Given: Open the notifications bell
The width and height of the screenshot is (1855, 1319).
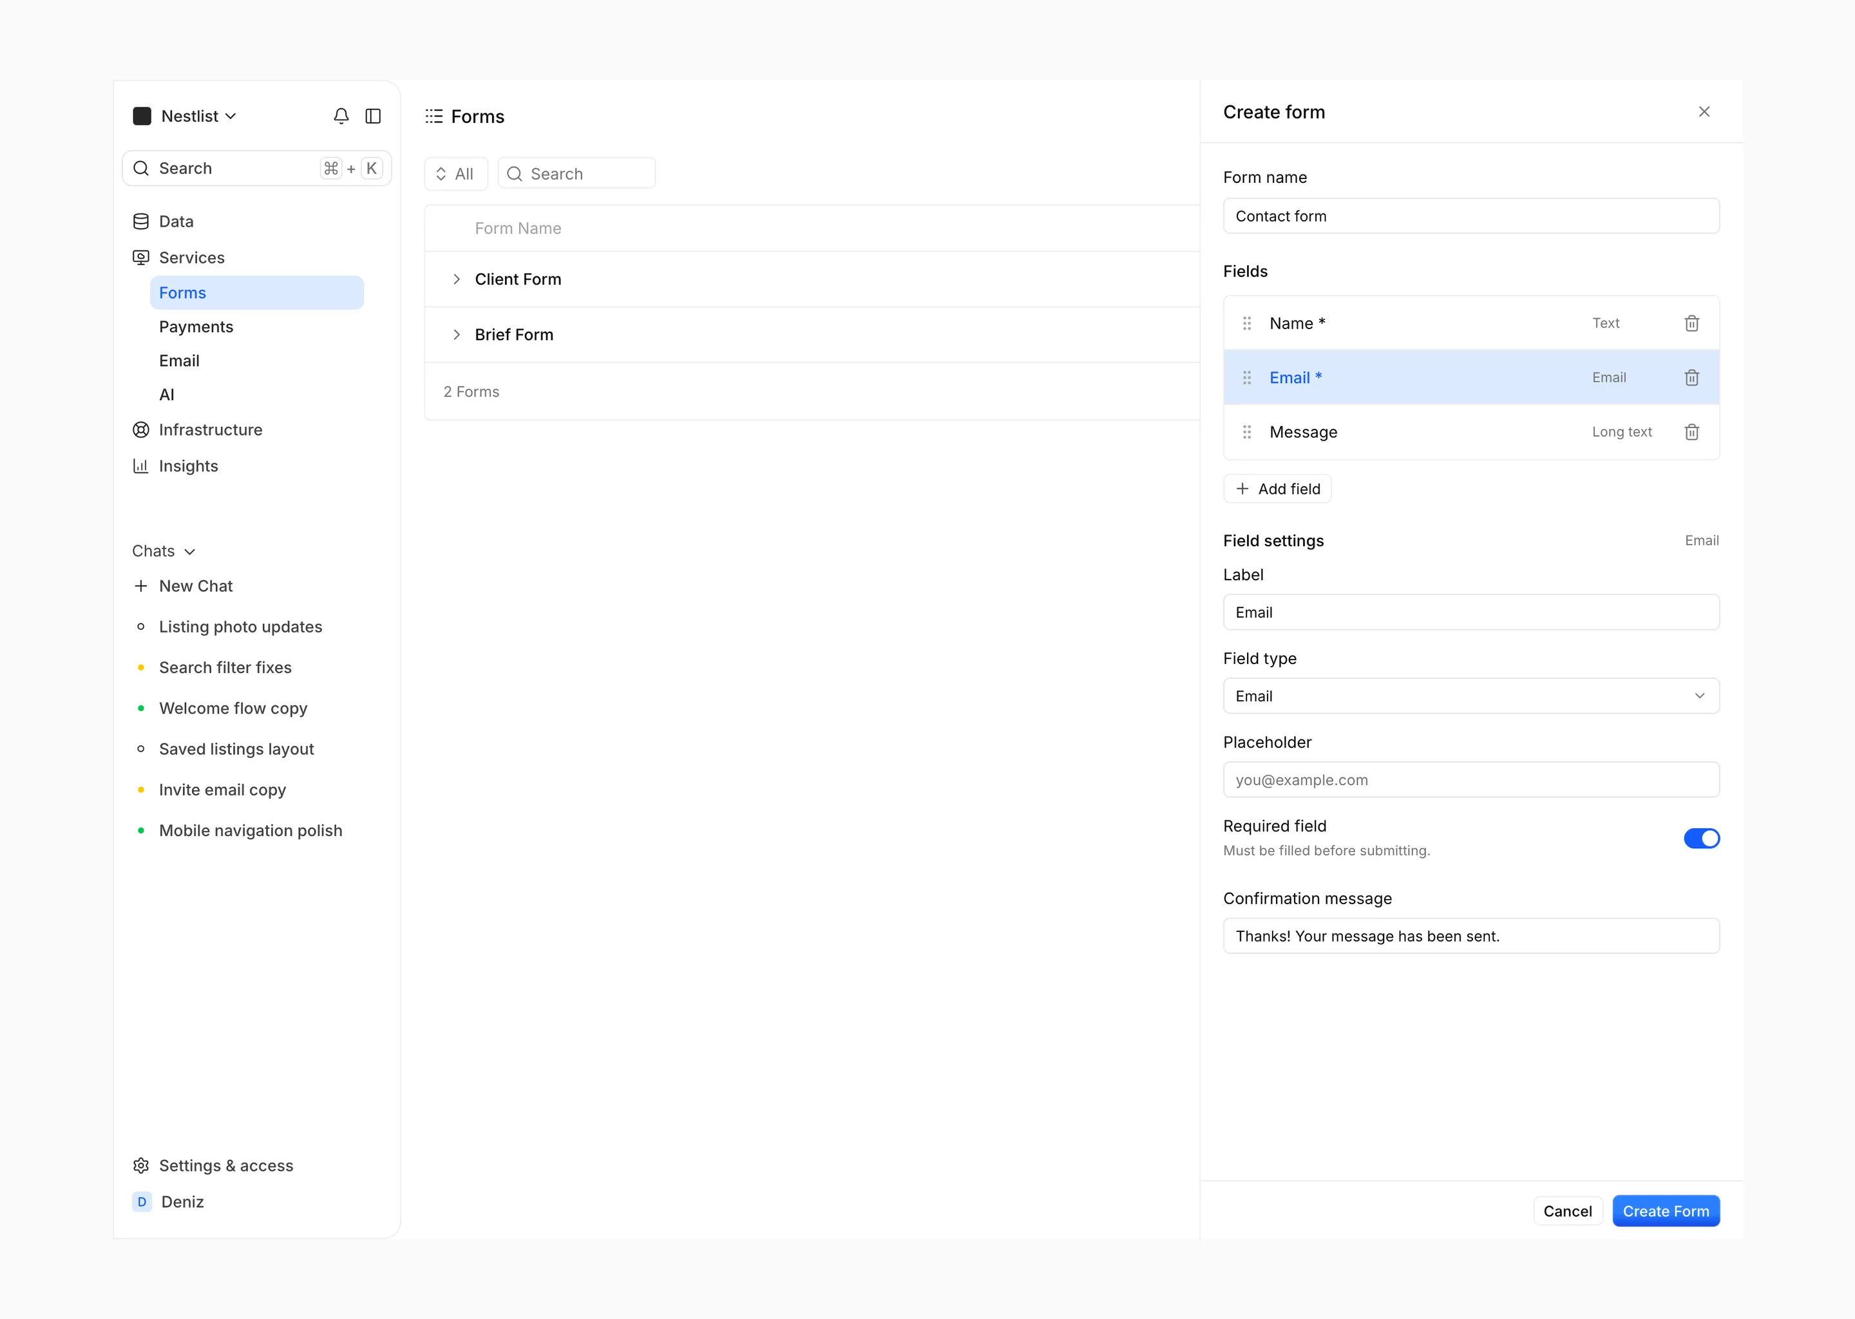Looking at the screenshot, I should tap(341, 116).
